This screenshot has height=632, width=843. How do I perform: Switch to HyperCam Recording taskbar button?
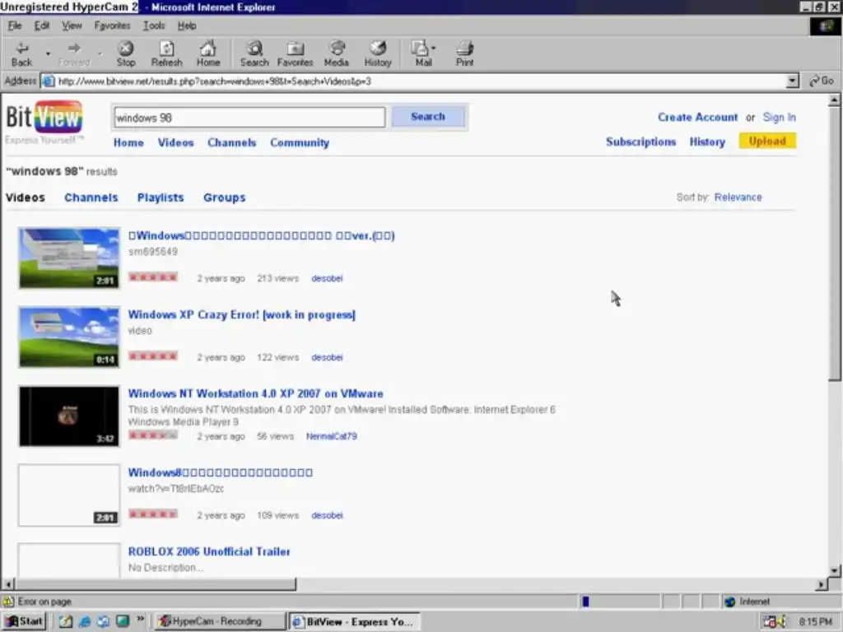[x=219, y=621]
